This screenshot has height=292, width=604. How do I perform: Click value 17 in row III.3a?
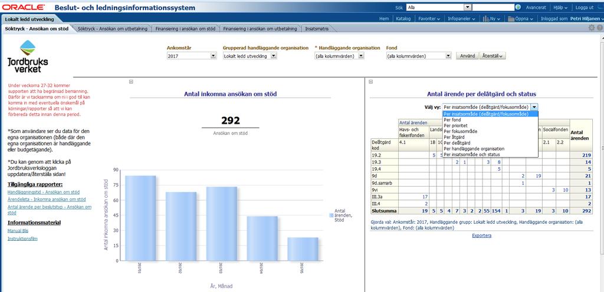click(425, 197)
